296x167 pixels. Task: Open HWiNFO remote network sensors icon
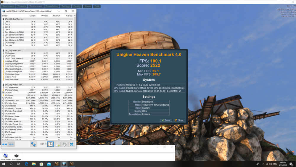click(x=33, y=144)
